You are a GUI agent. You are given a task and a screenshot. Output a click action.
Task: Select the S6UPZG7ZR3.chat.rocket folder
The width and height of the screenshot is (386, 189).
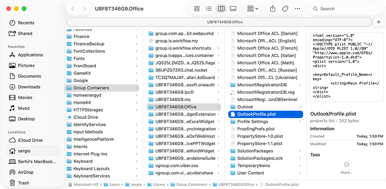pos(184,70)
